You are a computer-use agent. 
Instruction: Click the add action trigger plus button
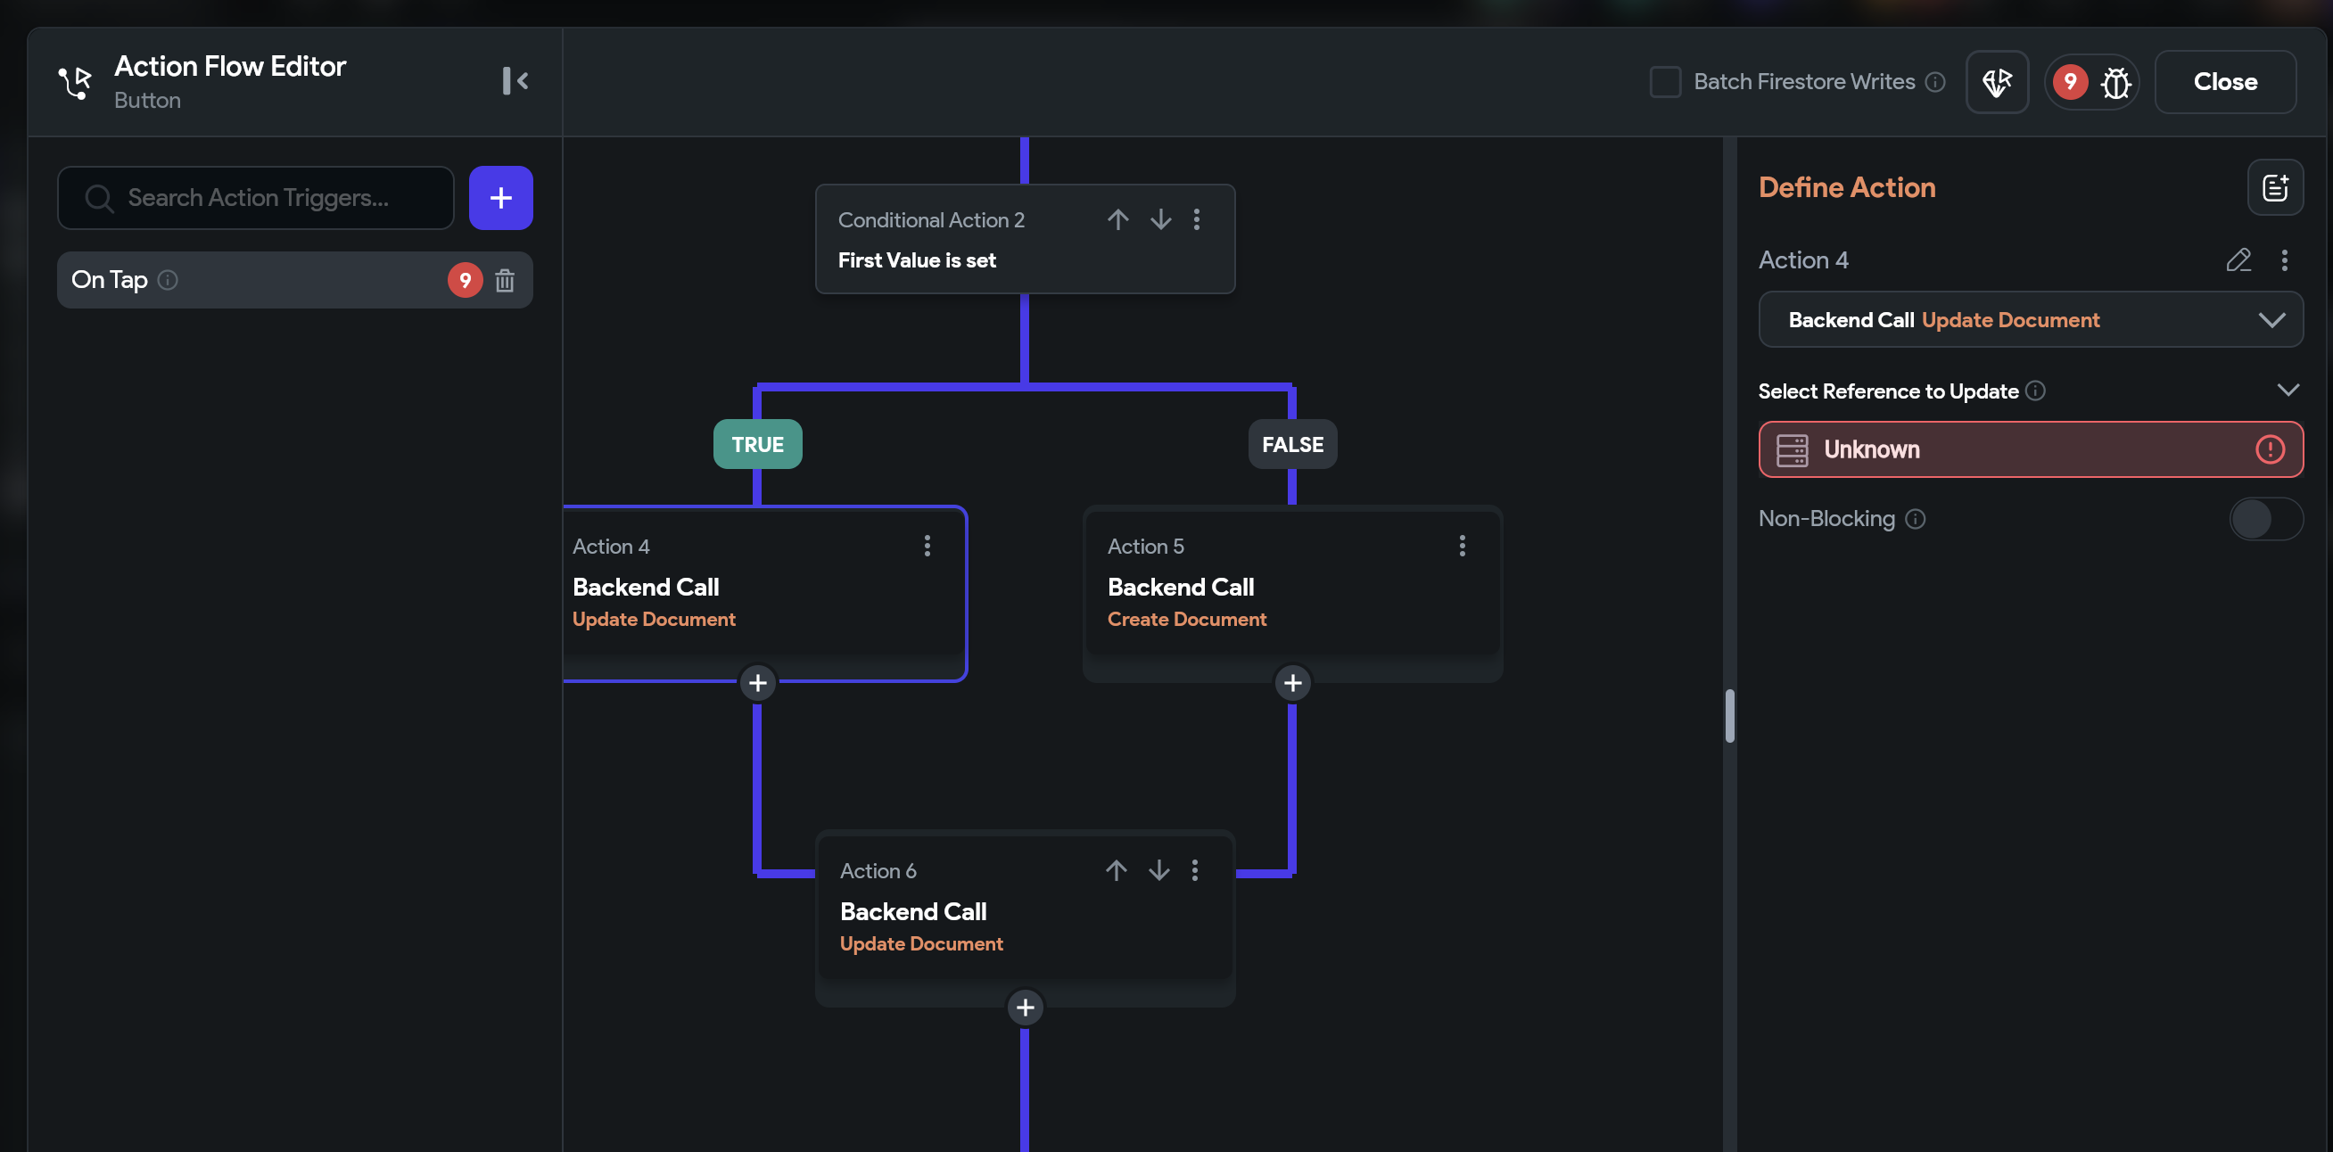[500, 197]
